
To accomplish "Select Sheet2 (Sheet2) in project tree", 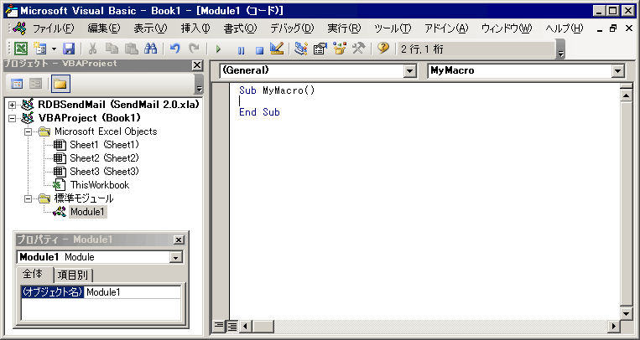I will coord(104,158).
